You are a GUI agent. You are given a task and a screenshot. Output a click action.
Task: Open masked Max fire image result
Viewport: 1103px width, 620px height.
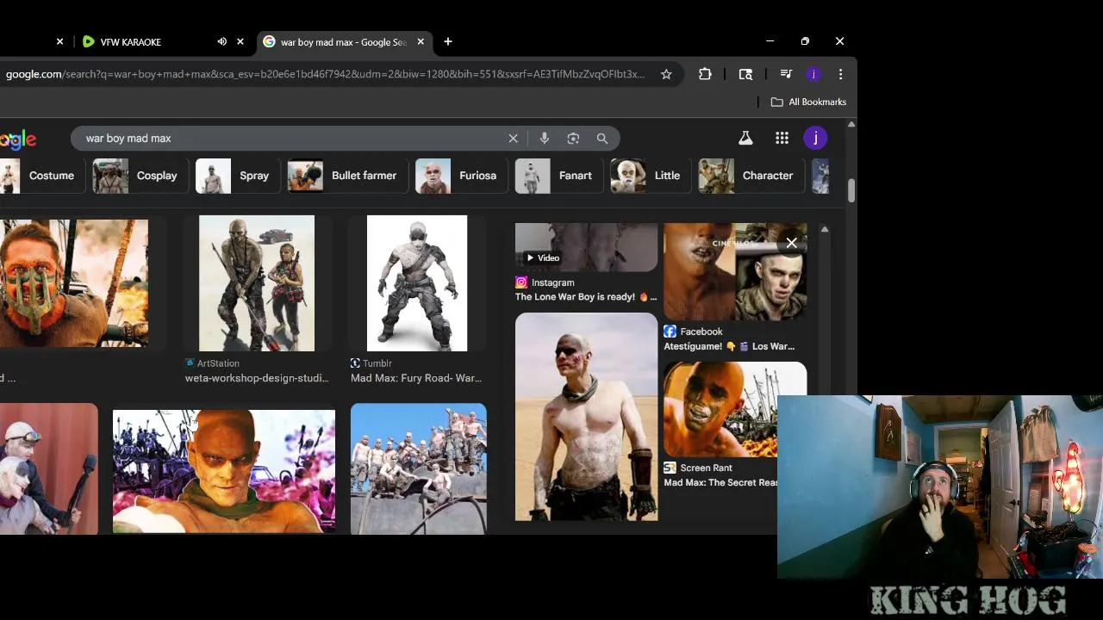[x=74, y=283]
